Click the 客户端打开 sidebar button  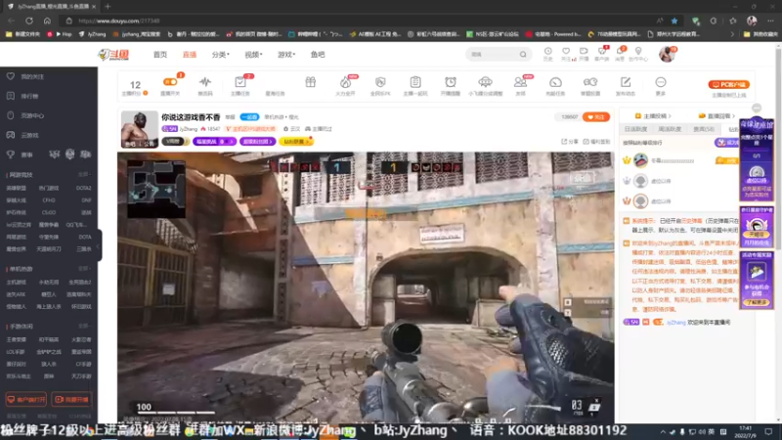(26, 400)
